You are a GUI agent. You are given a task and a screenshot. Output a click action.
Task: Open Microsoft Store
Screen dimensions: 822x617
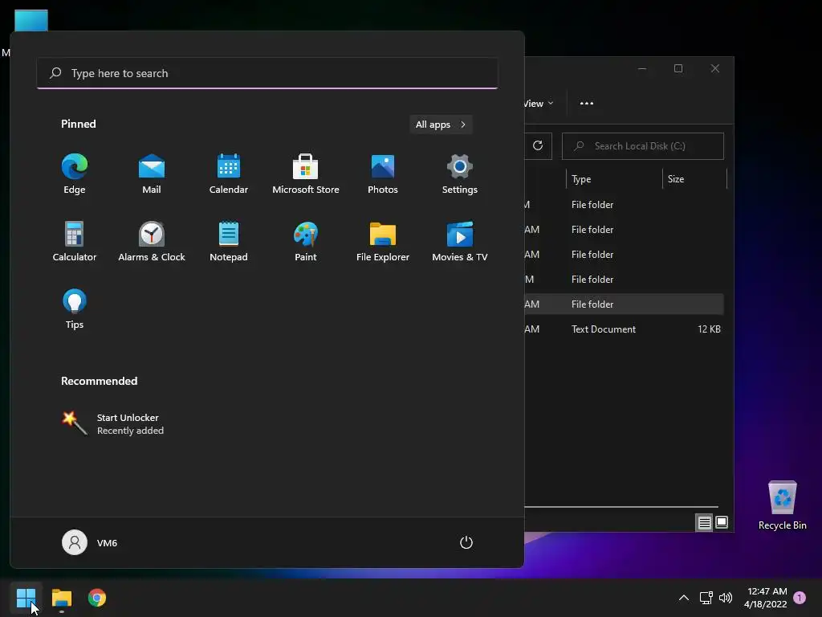tap(306, 174)
